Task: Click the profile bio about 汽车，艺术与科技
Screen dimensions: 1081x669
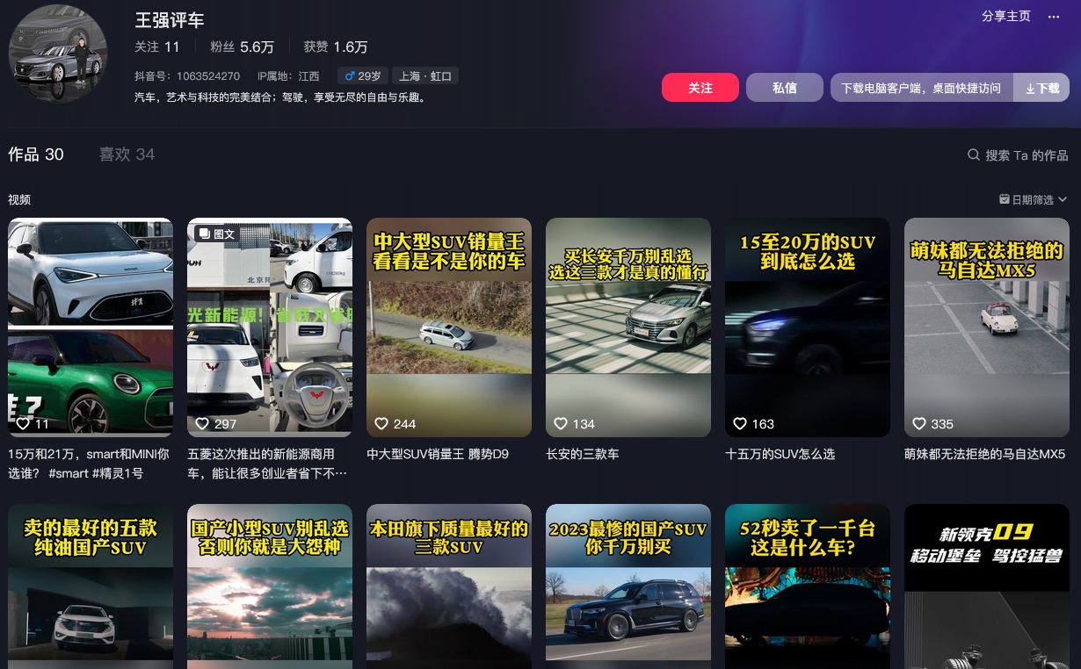Action: click(281, 97)
